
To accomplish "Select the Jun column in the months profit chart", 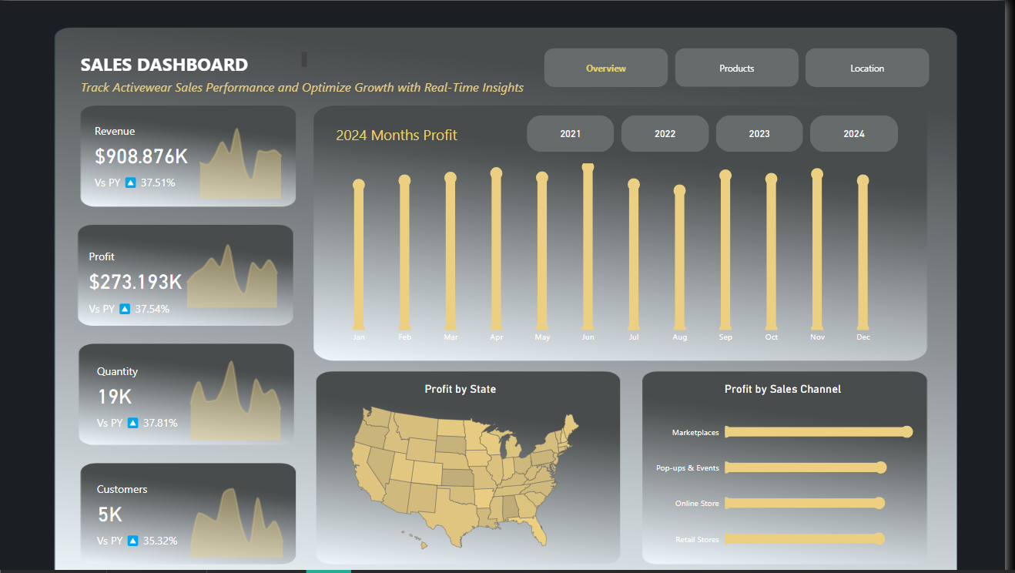I will coord(588,246).
